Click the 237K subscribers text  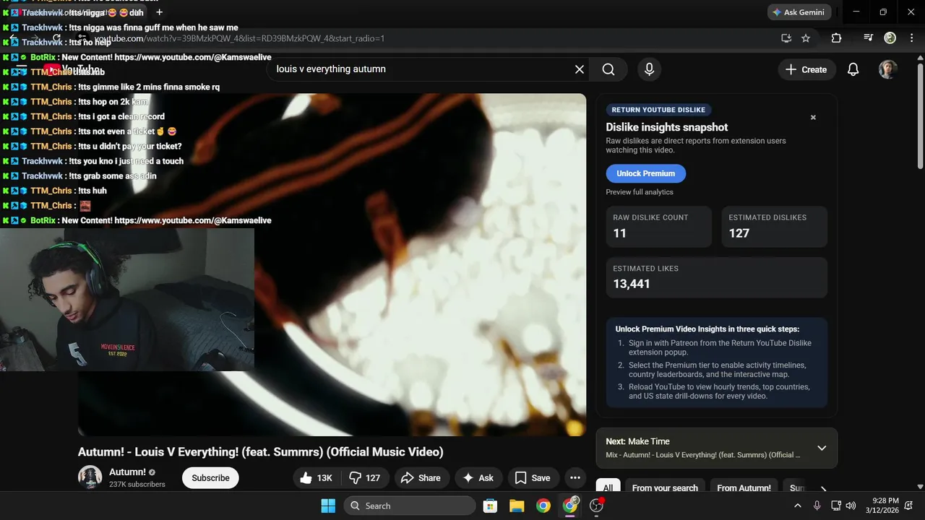tap(137, 485)
